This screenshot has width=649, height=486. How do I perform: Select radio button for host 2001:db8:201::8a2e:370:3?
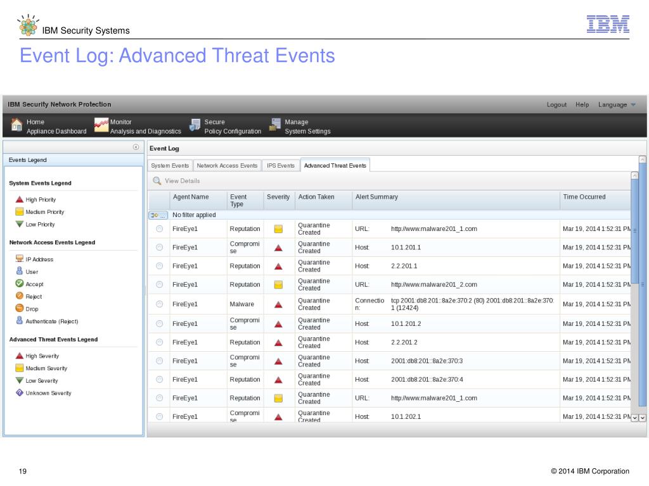(159, 361)
